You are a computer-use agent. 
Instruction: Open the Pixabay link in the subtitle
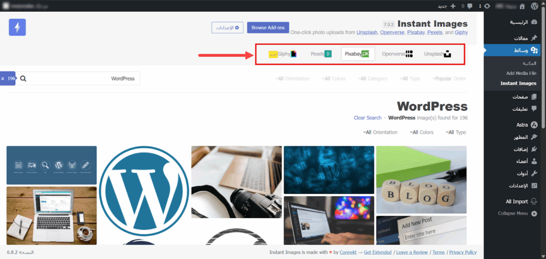click(415, 33)
